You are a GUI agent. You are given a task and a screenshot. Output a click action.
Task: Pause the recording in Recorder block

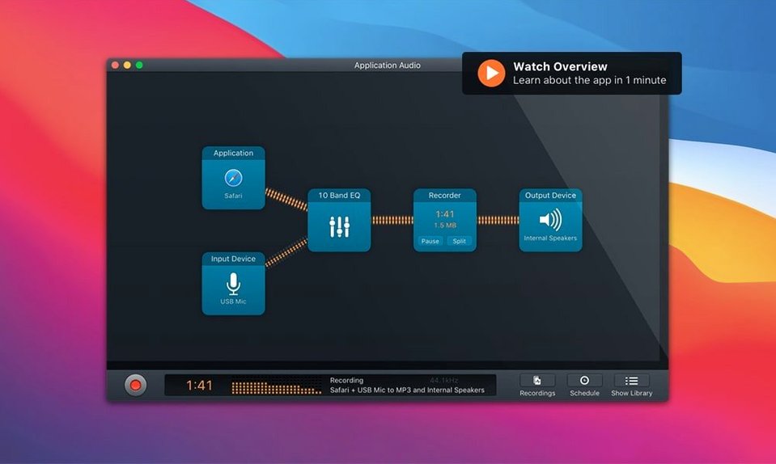coord(430,241)
